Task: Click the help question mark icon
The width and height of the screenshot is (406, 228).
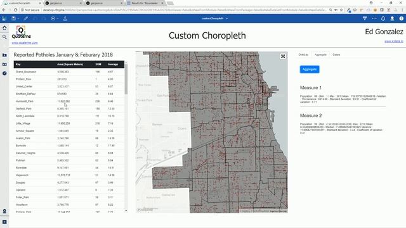Action: coord(402,18)
